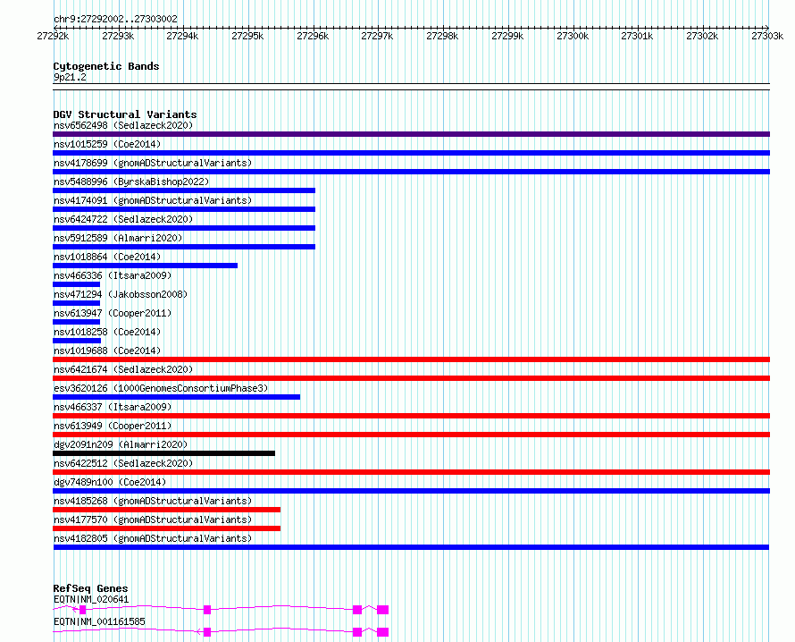Click the 27303k ruler tick label

tap(767, 36)
